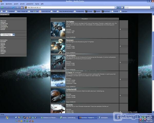
Task: Open the Windows Start button
Action: tap(7, 118)
